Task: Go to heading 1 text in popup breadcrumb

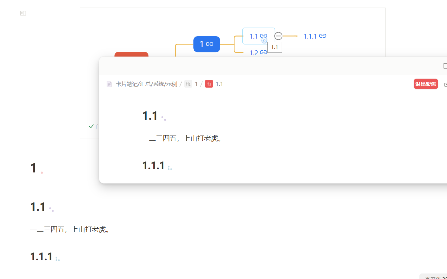Action: (x=196, y=84)
